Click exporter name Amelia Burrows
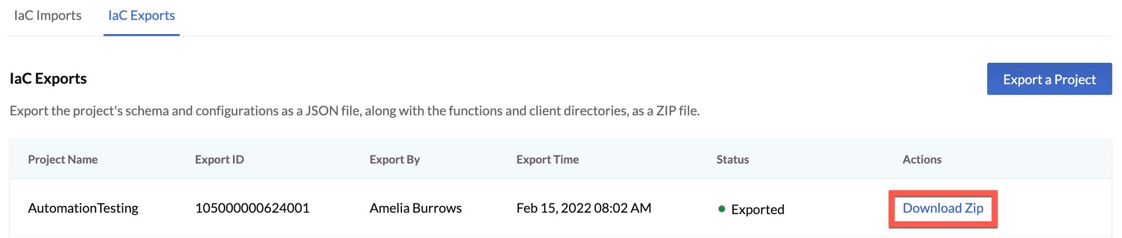This screenshot has width=1122, height=238. pyautogui.click(x=416, y=208)
